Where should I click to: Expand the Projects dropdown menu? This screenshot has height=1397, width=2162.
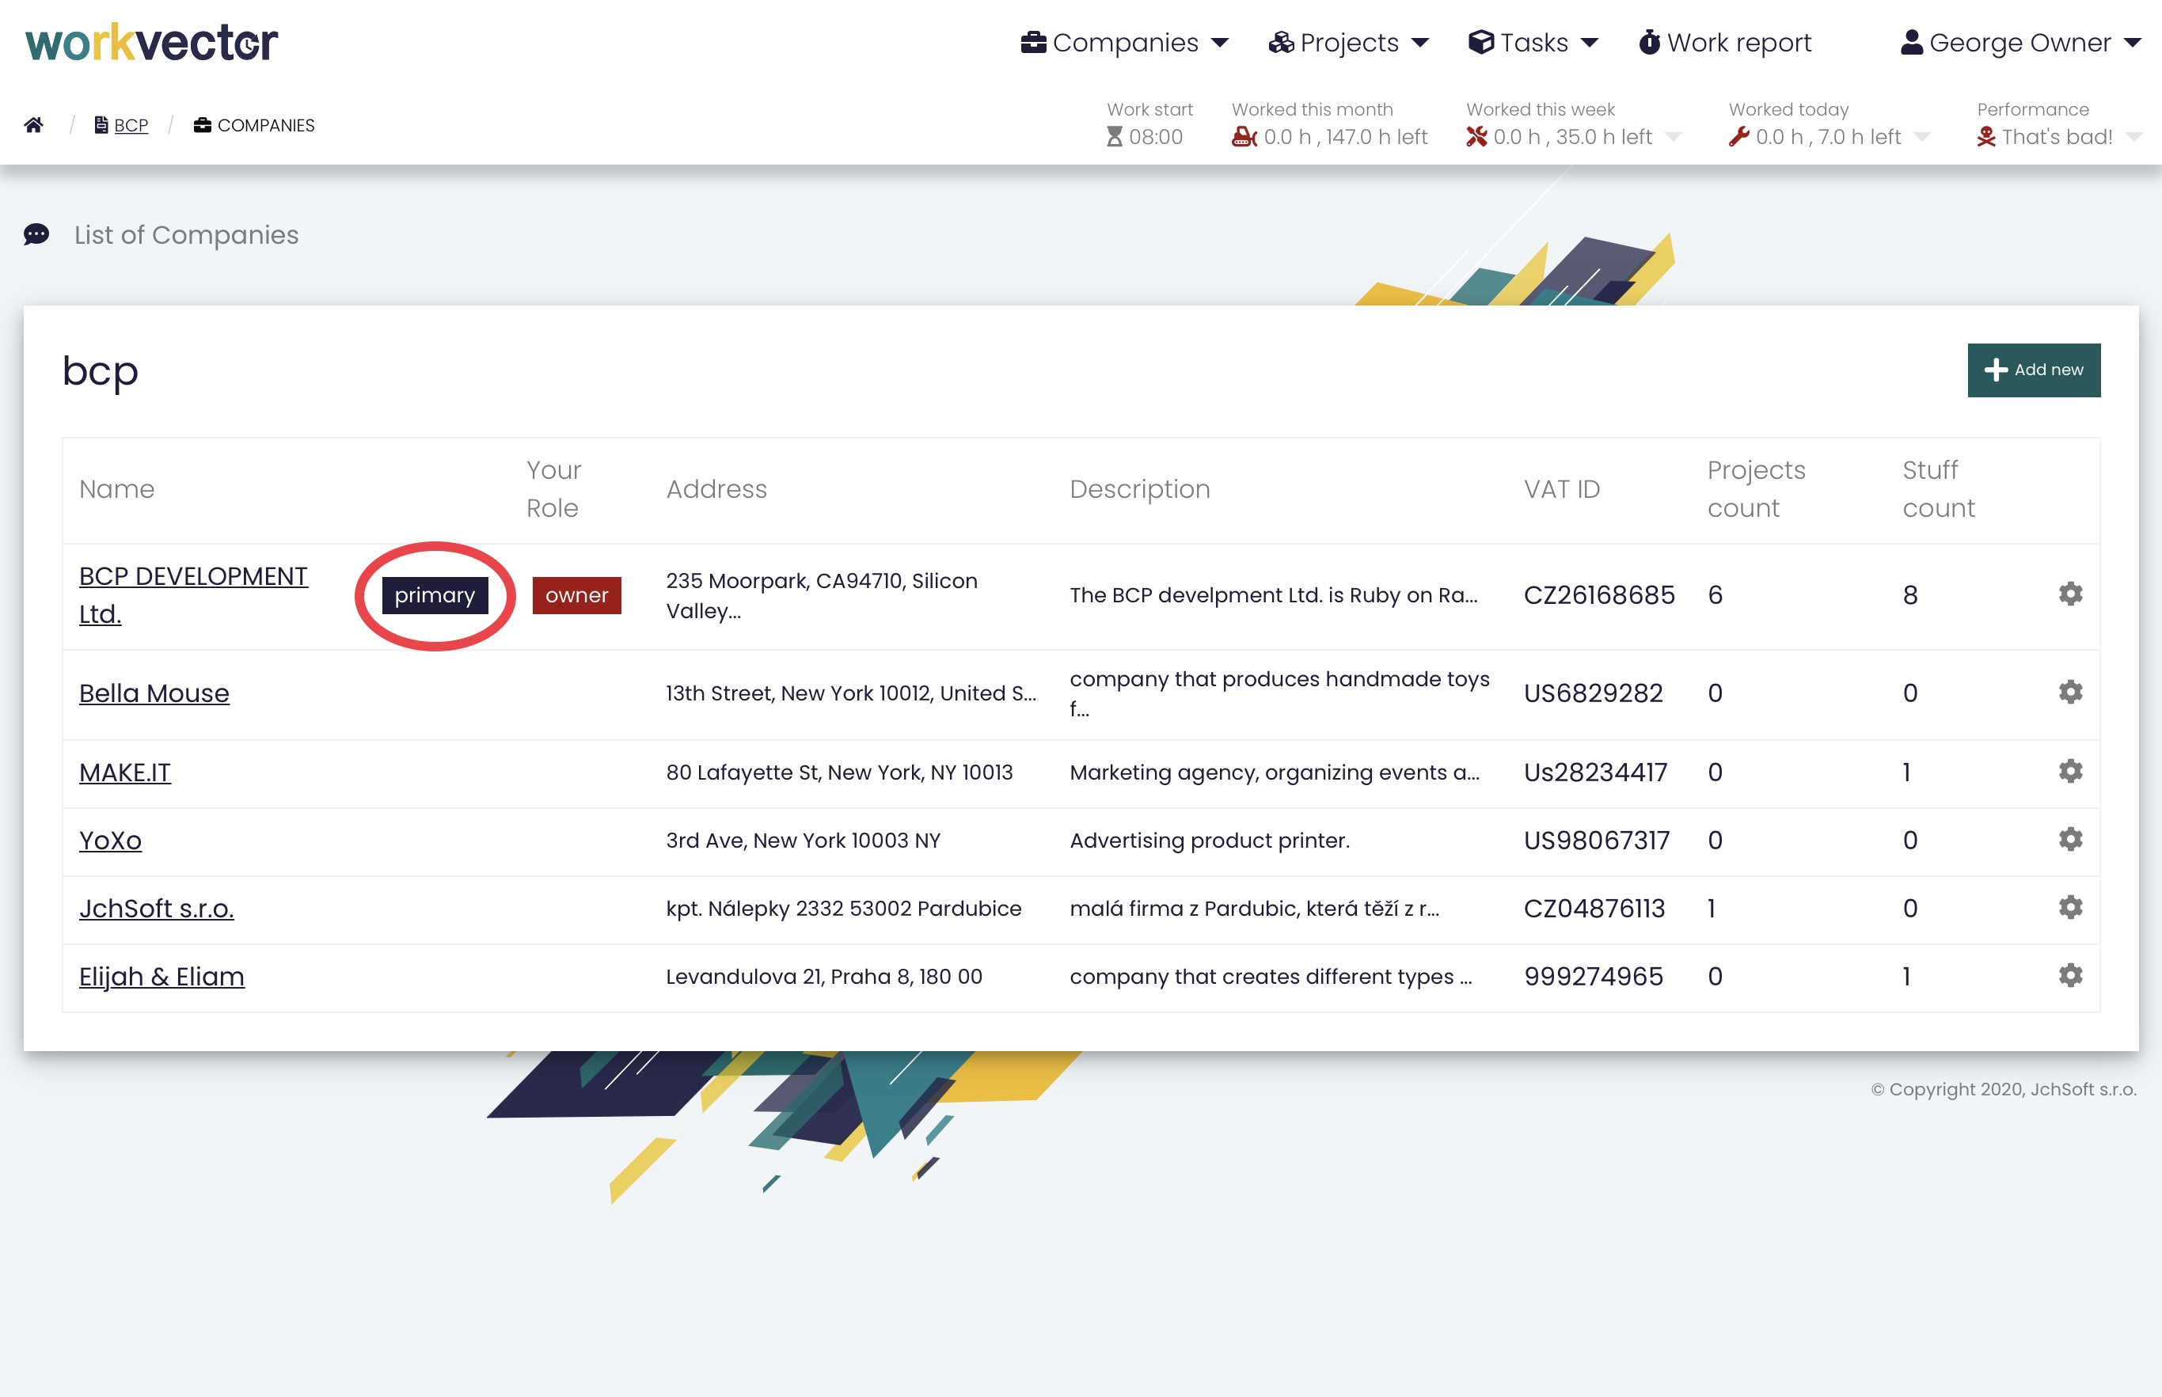point(1349,43)
